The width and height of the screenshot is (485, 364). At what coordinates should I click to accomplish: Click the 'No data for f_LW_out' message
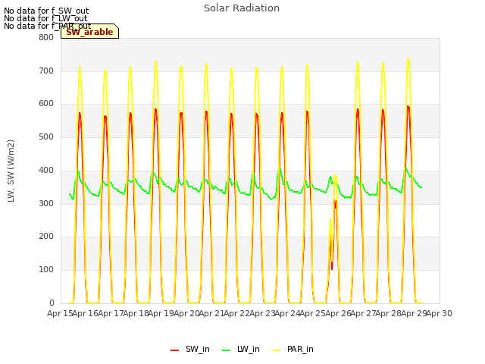pyautogui.click(x=45, y=18)
